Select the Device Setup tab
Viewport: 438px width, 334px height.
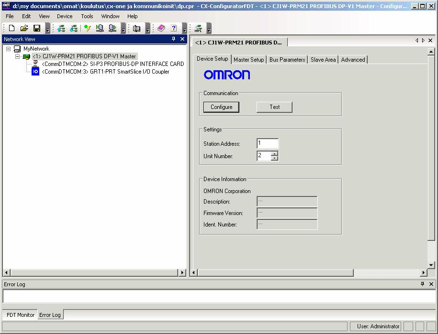(212, 59)
